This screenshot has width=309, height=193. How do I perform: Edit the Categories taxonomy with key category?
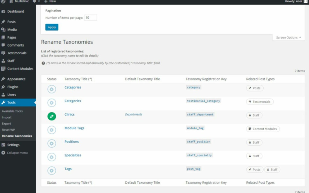(x=73, y=87)
